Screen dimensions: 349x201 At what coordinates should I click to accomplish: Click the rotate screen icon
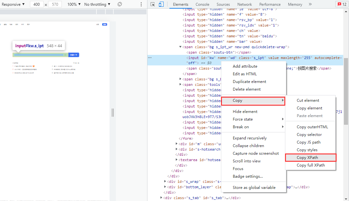click(x=120, y=4)
